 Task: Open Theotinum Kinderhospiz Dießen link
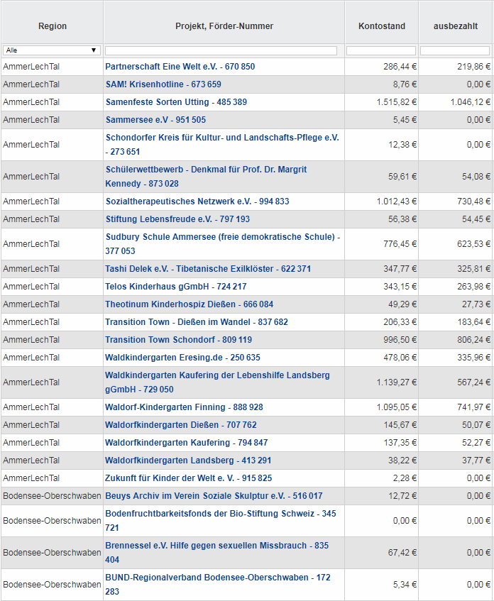[189, 304]
